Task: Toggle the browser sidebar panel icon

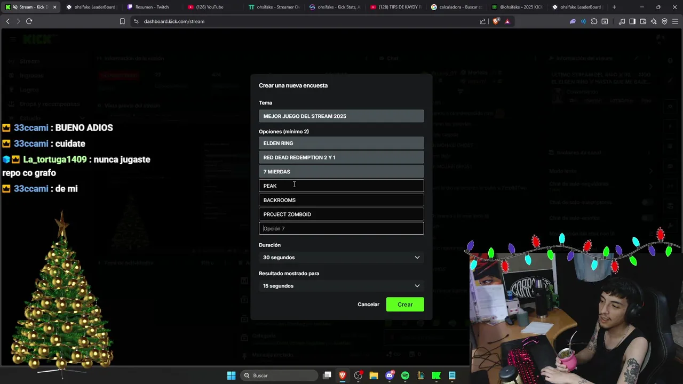Action: (x=632, y=21)
